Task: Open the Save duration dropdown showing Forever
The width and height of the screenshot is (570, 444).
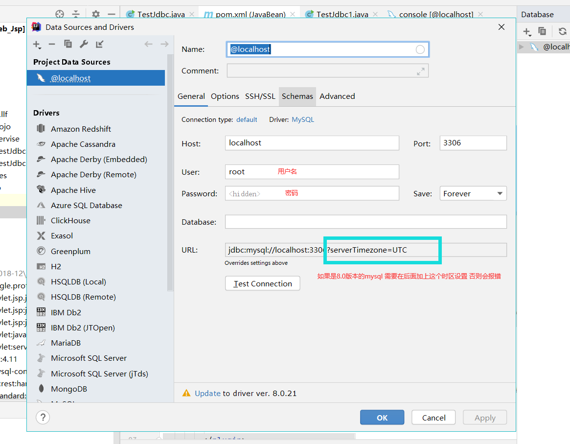Action: click(473, 193)
